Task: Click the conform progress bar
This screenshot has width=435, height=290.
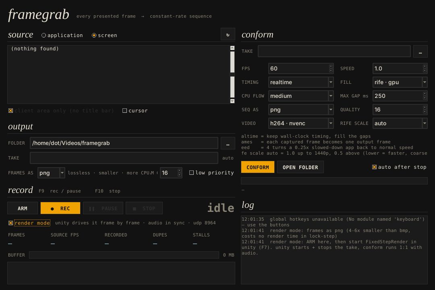Action: [x=334, y=181]
